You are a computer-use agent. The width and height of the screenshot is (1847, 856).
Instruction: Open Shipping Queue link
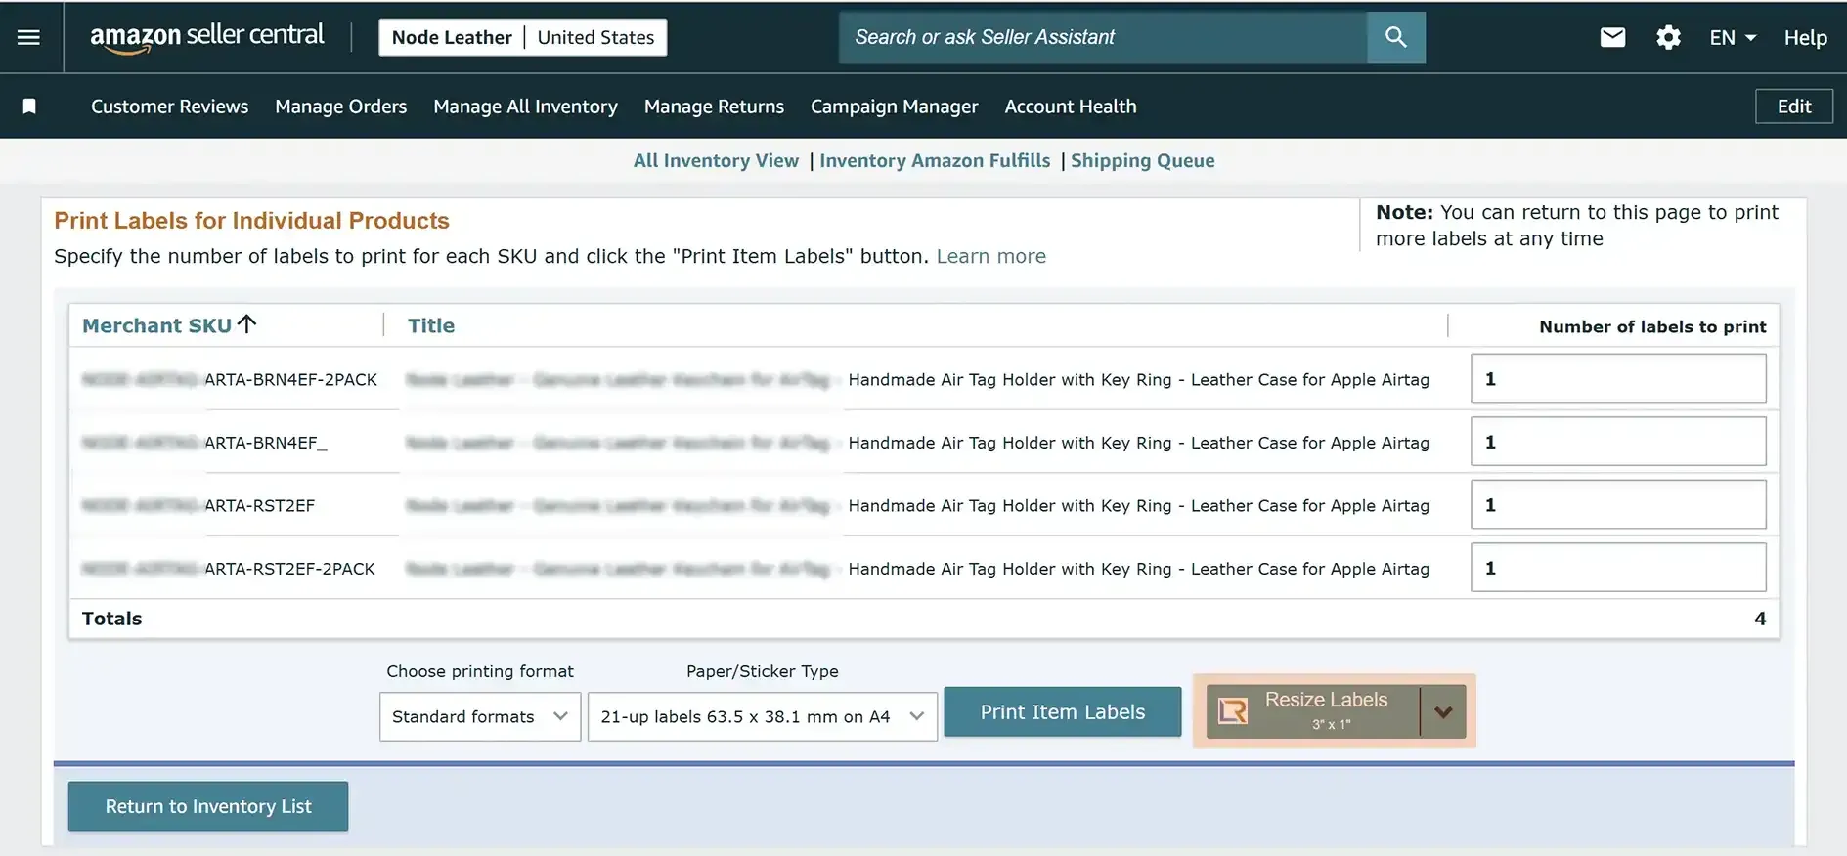1142,160
